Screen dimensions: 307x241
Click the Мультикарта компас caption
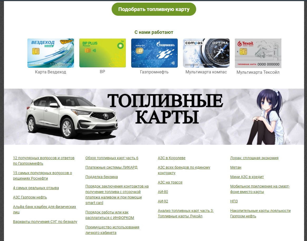point(206,72)
